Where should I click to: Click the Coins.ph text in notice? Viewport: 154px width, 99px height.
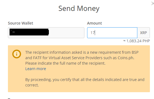click(126, 58)
